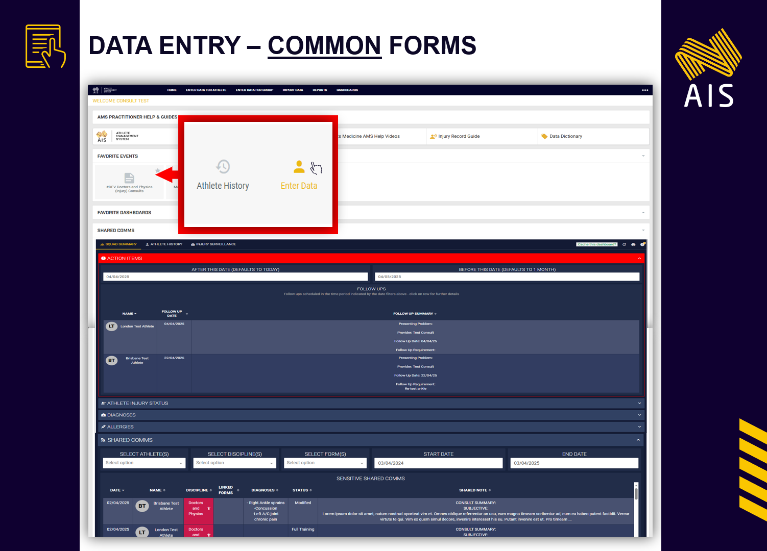Sort Shared Comms by Date column
The width and height of the screenshot is (767, 551).
[x=117, y=490]
